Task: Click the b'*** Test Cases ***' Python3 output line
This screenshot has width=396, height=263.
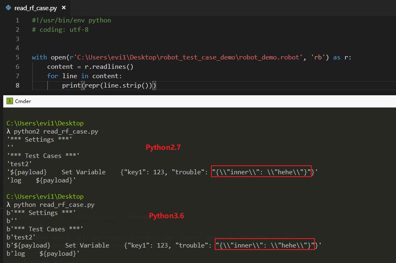Action: click(x=45, y=229)
